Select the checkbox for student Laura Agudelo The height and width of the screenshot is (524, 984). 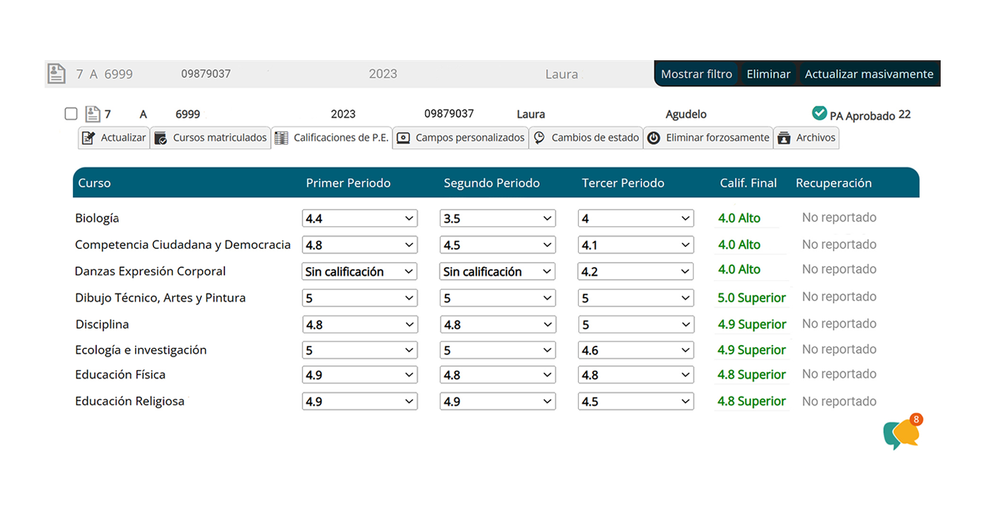point(71,114)
